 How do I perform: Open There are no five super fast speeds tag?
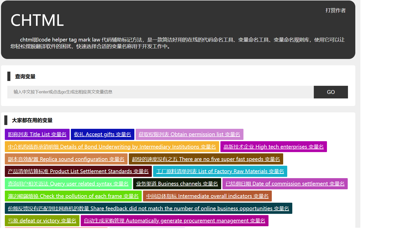pos(206,159)
